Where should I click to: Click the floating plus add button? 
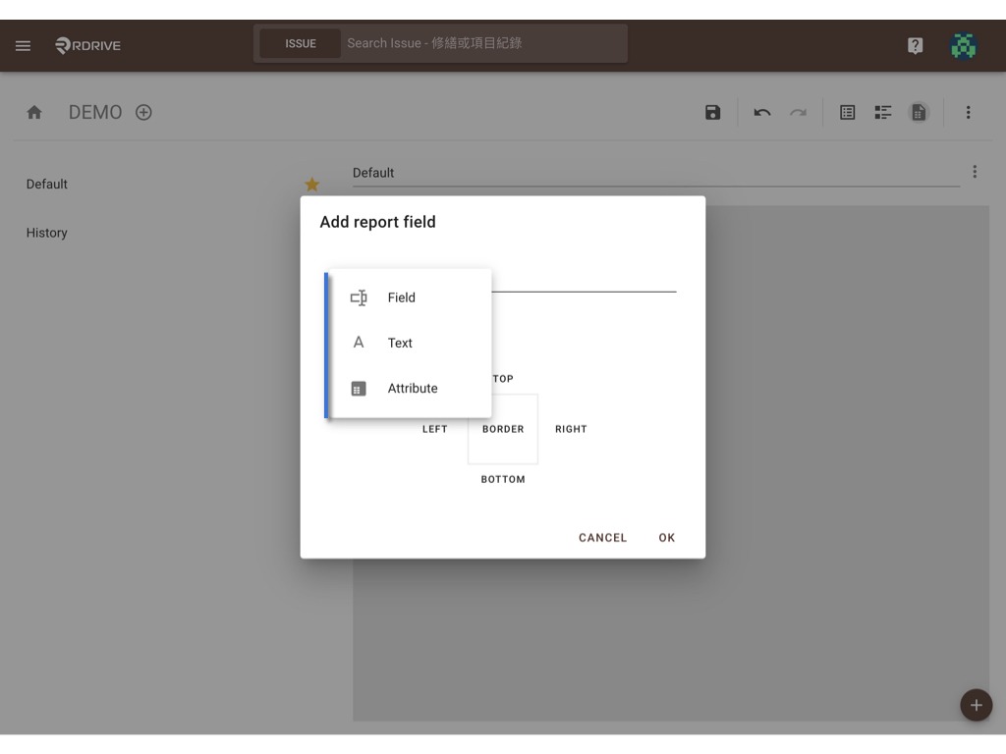(x=976, y=705)
